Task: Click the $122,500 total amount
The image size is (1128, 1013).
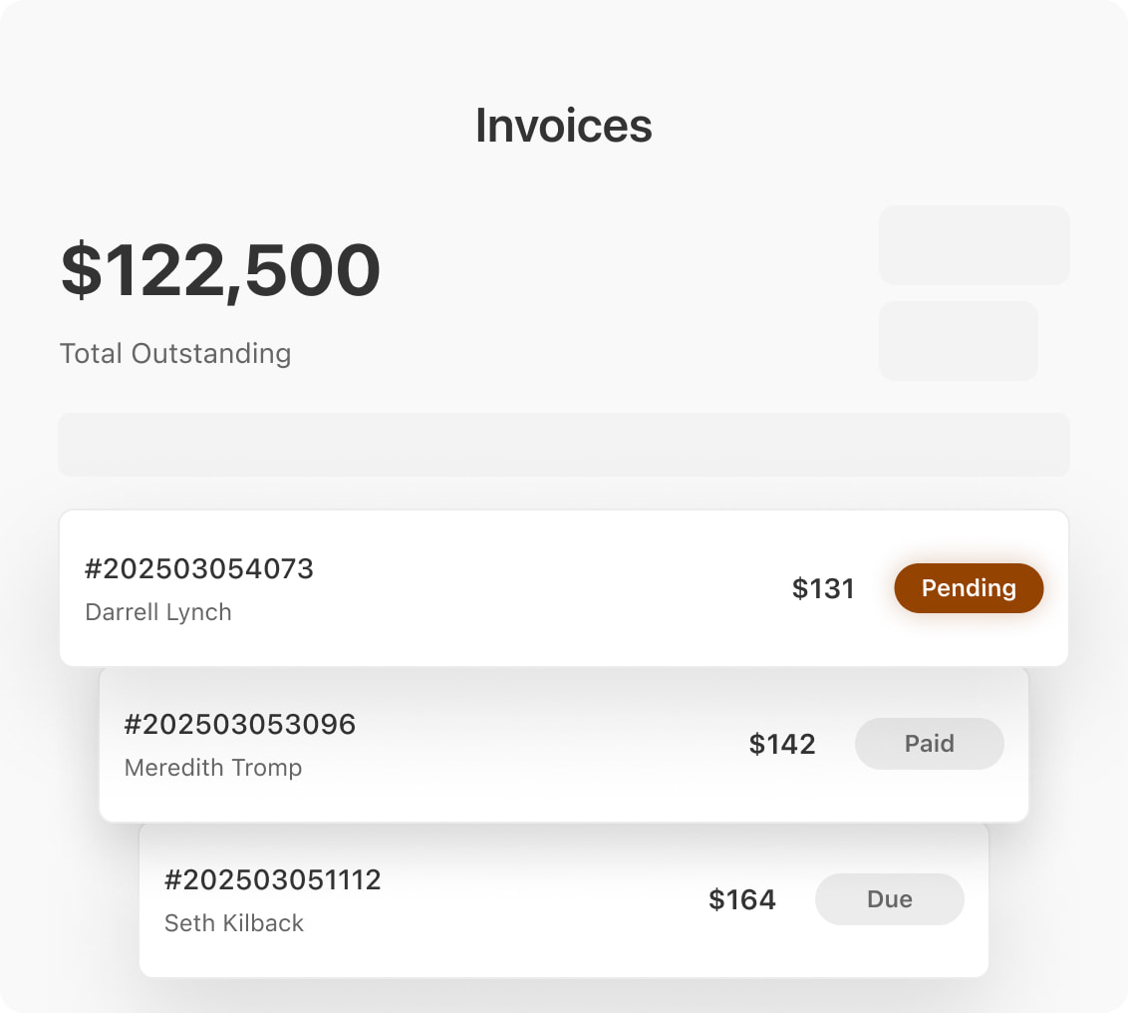Action: 220,270
